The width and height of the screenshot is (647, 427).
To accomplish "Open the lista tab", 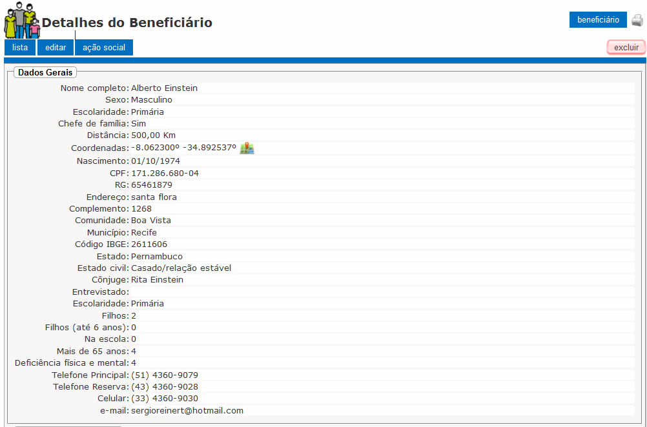I will [20, 47].
